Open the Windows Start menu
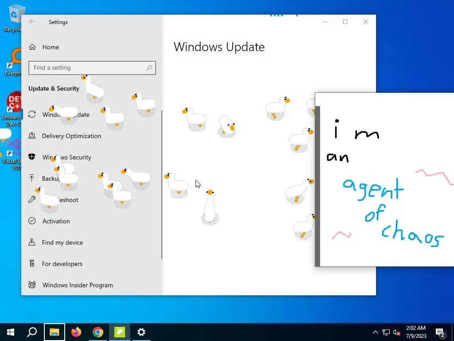Image resolution: width=454 pixels, height=341 pixels. [11, 332]
